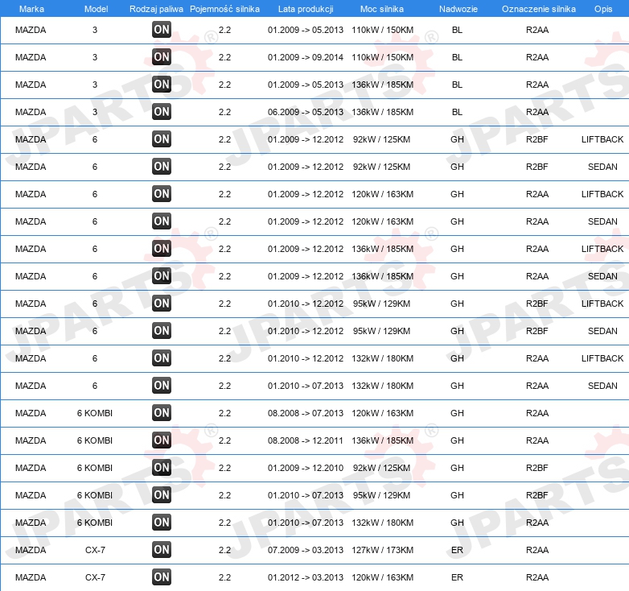Click the Rodzaj paliwa column header
629x591 pixels.
156,9
